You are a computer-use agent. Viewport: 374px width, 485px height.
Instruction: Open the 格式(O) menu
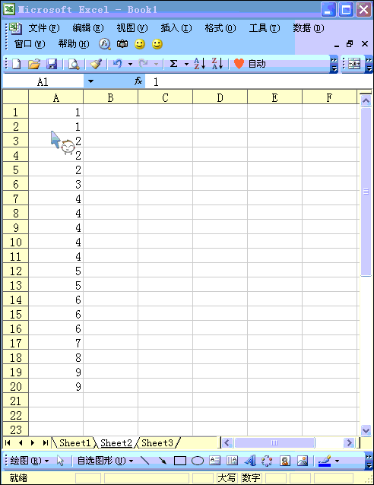click(220, 28)
